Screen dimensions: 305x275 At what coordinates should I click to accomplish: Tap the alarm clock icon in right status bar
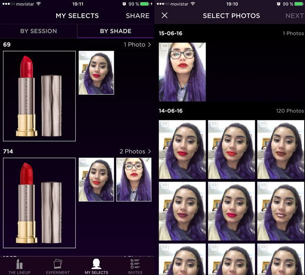click(278, 4)
